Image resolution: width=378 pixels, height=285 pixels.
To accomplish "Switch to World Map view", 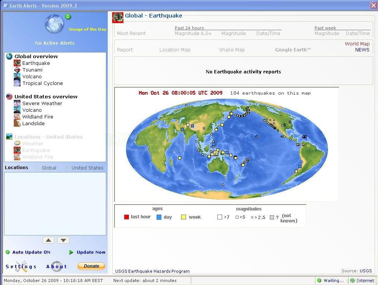I will point(357,44).
